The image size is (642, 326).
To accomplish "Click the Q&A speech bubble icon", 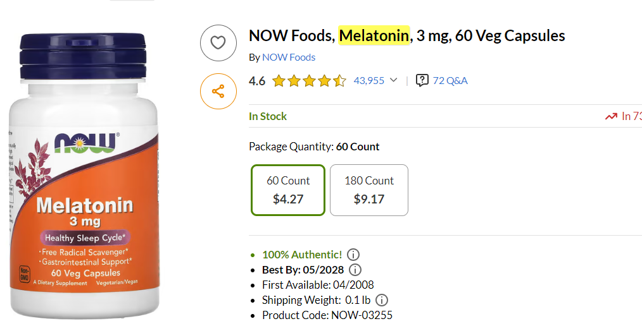I will tap(422, 80).
